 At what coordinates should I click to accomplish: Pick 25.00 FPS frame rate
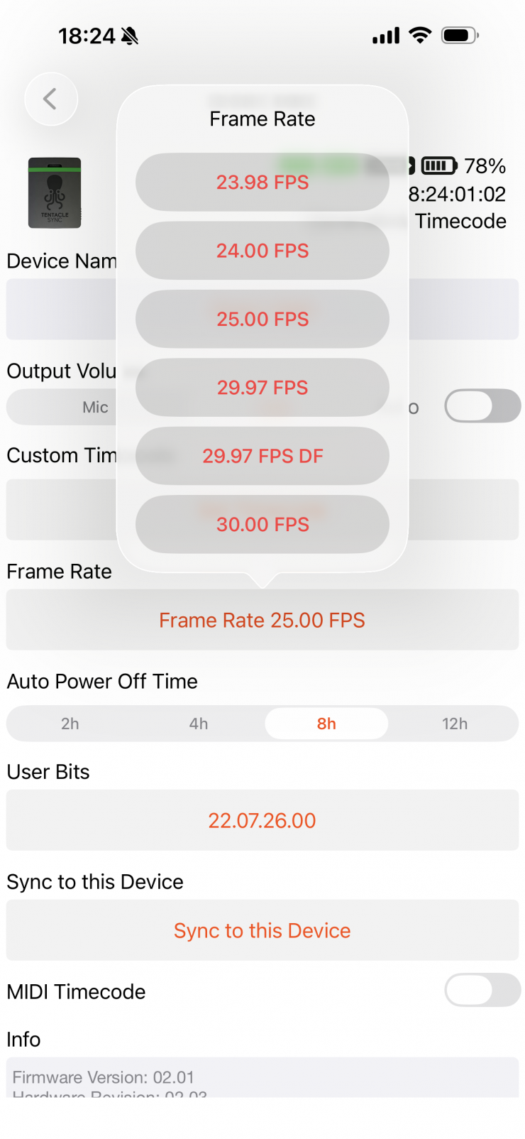point(262,319)
